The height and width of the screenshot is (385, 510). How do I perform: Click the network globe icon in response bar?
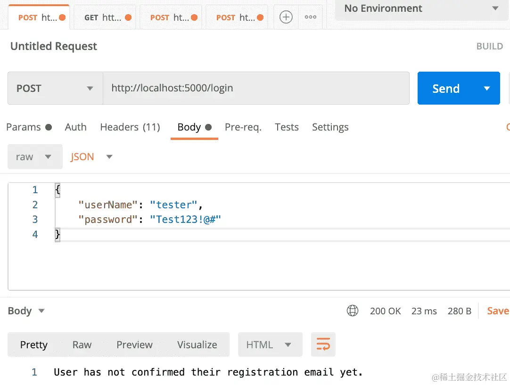click(x=353, y=311)
